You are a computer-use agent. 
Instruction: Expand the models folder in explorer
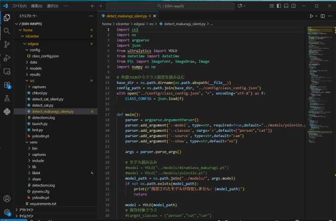tap(36, 68)
